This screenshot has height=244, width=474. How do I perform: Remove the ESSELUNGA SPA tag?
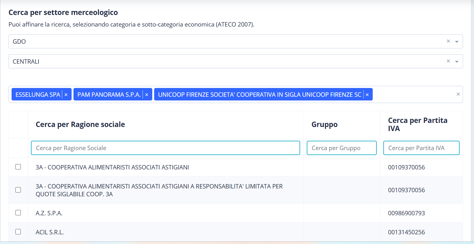pyautogui.click(x=66, y=95)
